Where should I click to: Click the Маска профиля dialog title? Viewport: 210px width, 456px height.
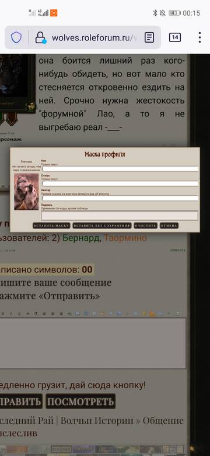tap(105, 154)
